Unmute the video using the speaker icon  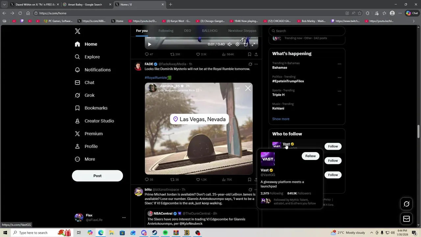230,44
